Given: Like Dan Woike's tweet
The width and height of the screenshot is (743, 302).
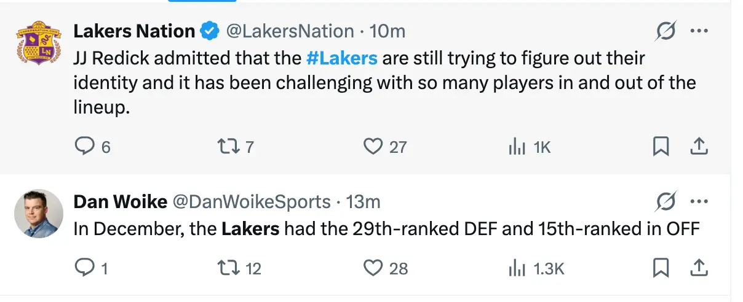Looking at the screenshot, I should coord(373,268).
